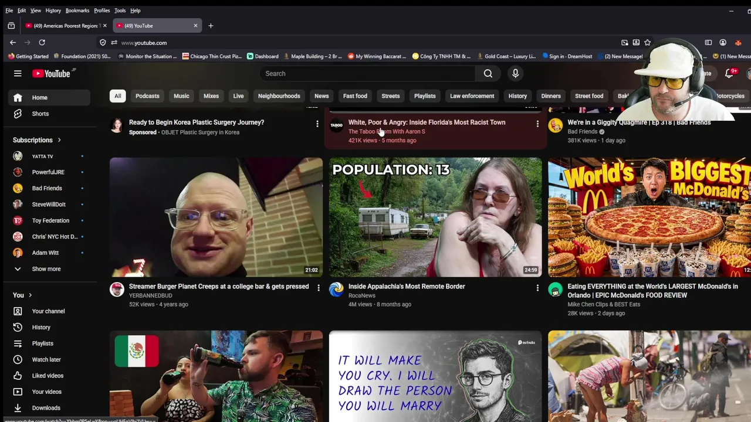Play 'I will draw the person' thumbnail
Screen dimensions: 751x422
[x=435, y=376]
